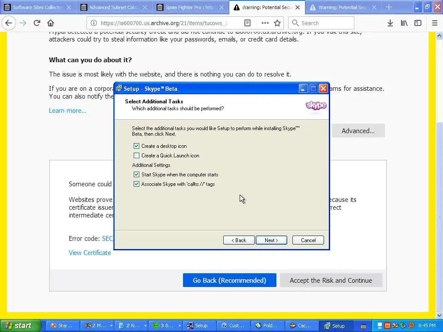Toggle reader view icon
Screen dimensions: 443x332
click(x=247, y=23)
